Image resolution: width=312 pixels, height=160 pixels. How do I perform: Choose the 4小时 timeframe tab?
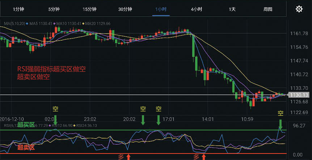(197, 9)
